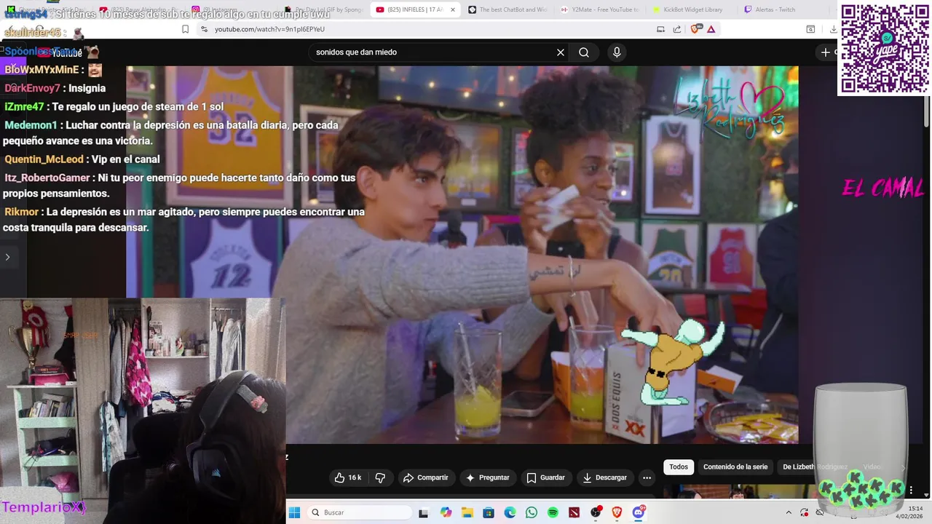Image resolution: width=932 pixels, height=524 pixels.
Task: Like the video showing 16 k
Action: 348,477
